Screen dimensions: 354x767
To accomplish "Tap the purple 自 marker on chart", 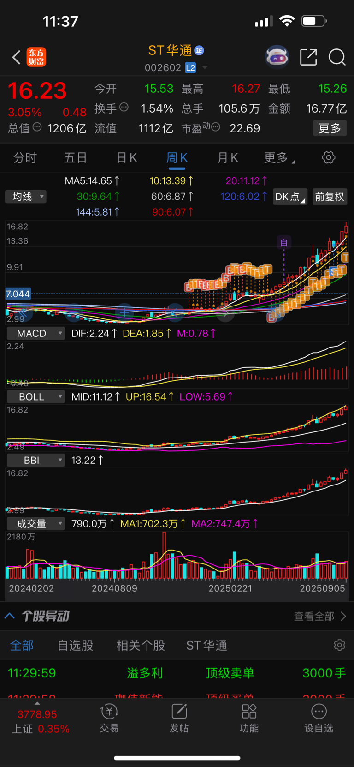I will pos(284,242).
